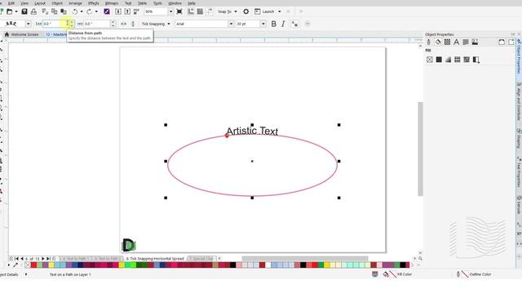Open the text orientation preset dropdown
This screenshot has width=522, height=294.
click(x=28, y=24)
